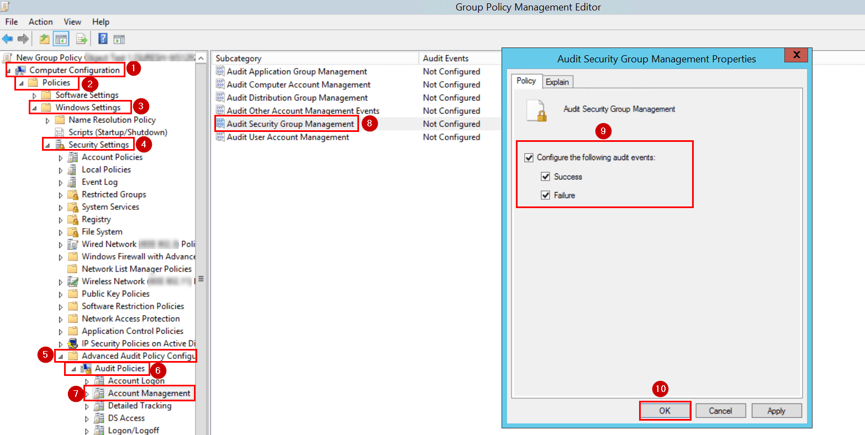
Task: Click the Export List toolbar icon
Action: coord(81,39)
